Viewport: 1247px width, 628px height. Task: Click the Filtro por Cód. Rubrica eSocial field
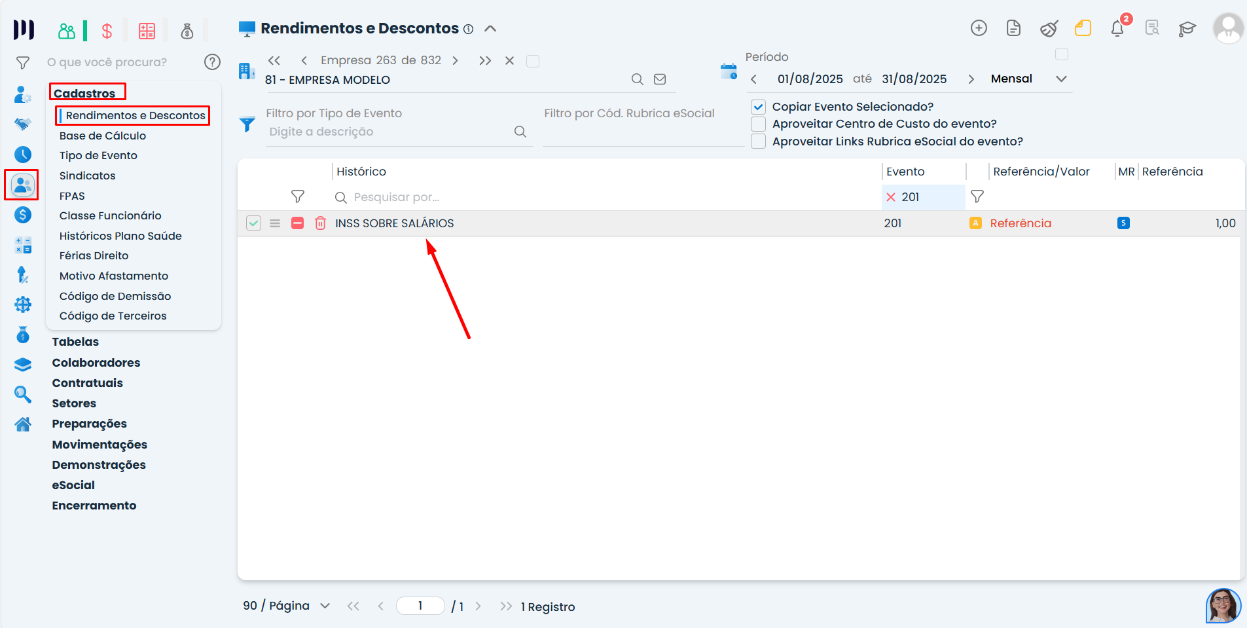point(643,132)
